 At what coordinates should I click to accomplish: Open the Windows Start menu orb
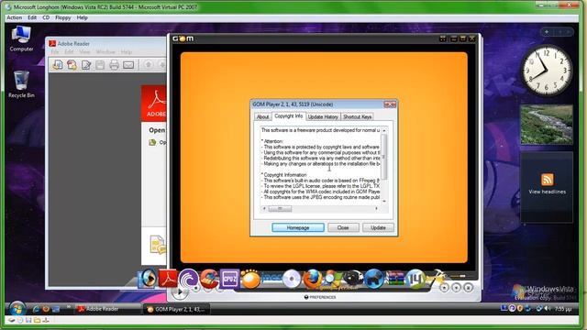pyautogui.click(x=17, y=309)
